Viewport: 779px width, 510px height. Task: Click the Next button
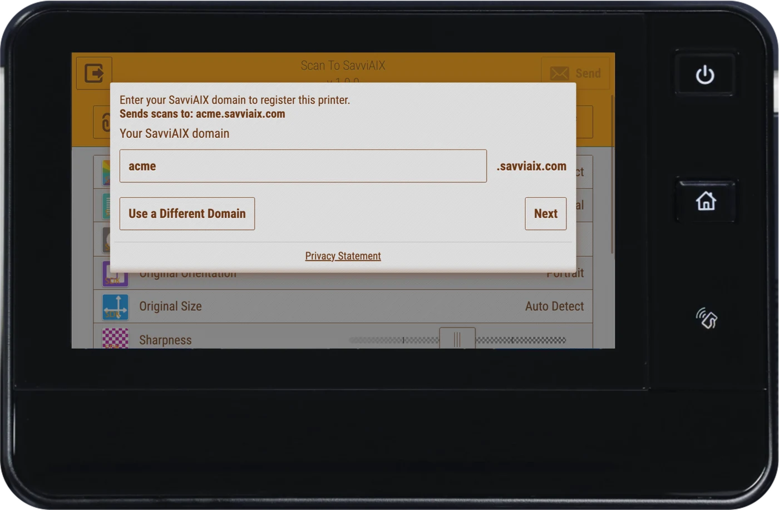[x=546, y=214]
